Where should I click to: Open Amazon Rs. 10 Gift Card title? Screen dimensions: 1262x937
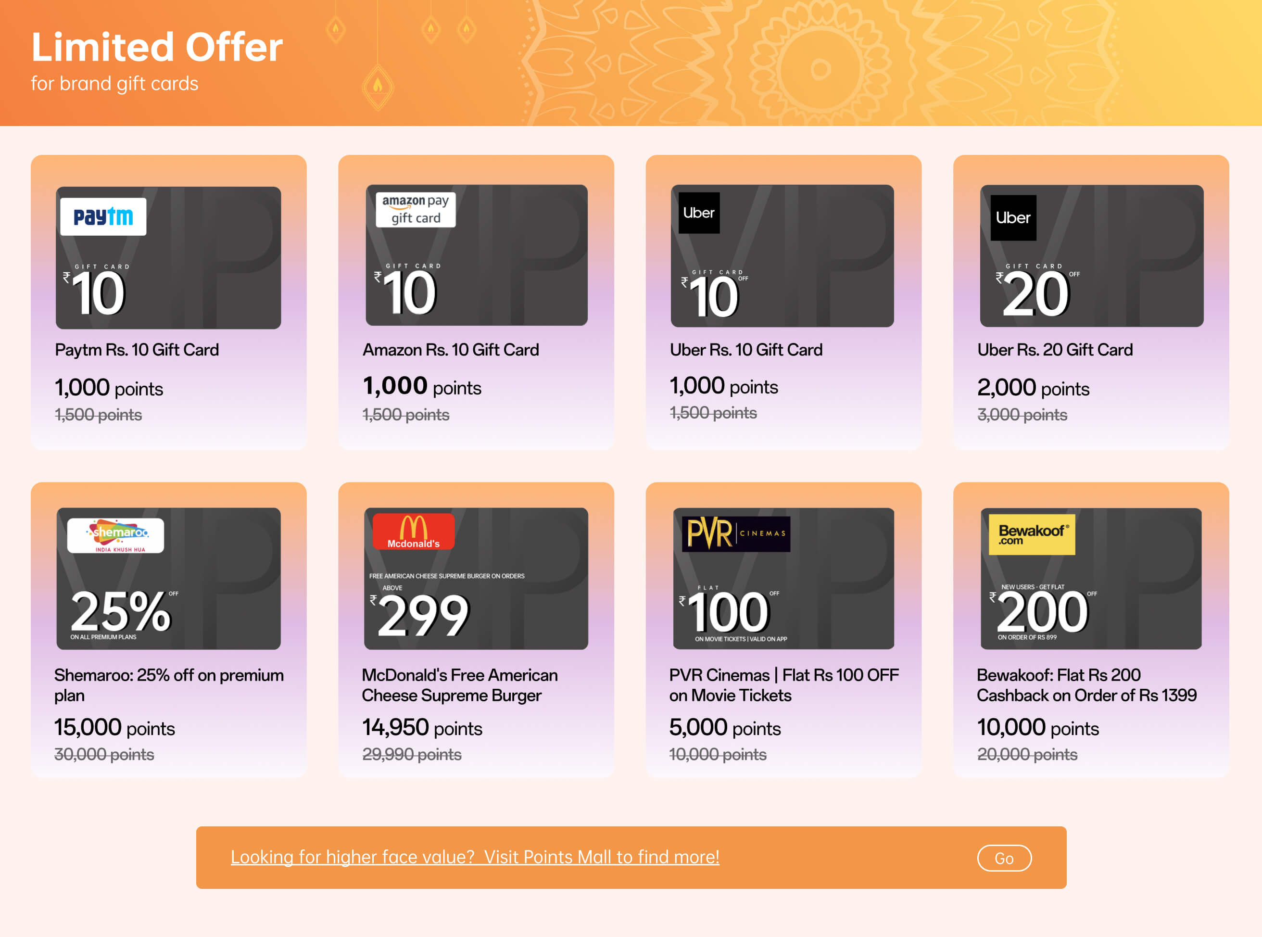click(x=450, y=350)
